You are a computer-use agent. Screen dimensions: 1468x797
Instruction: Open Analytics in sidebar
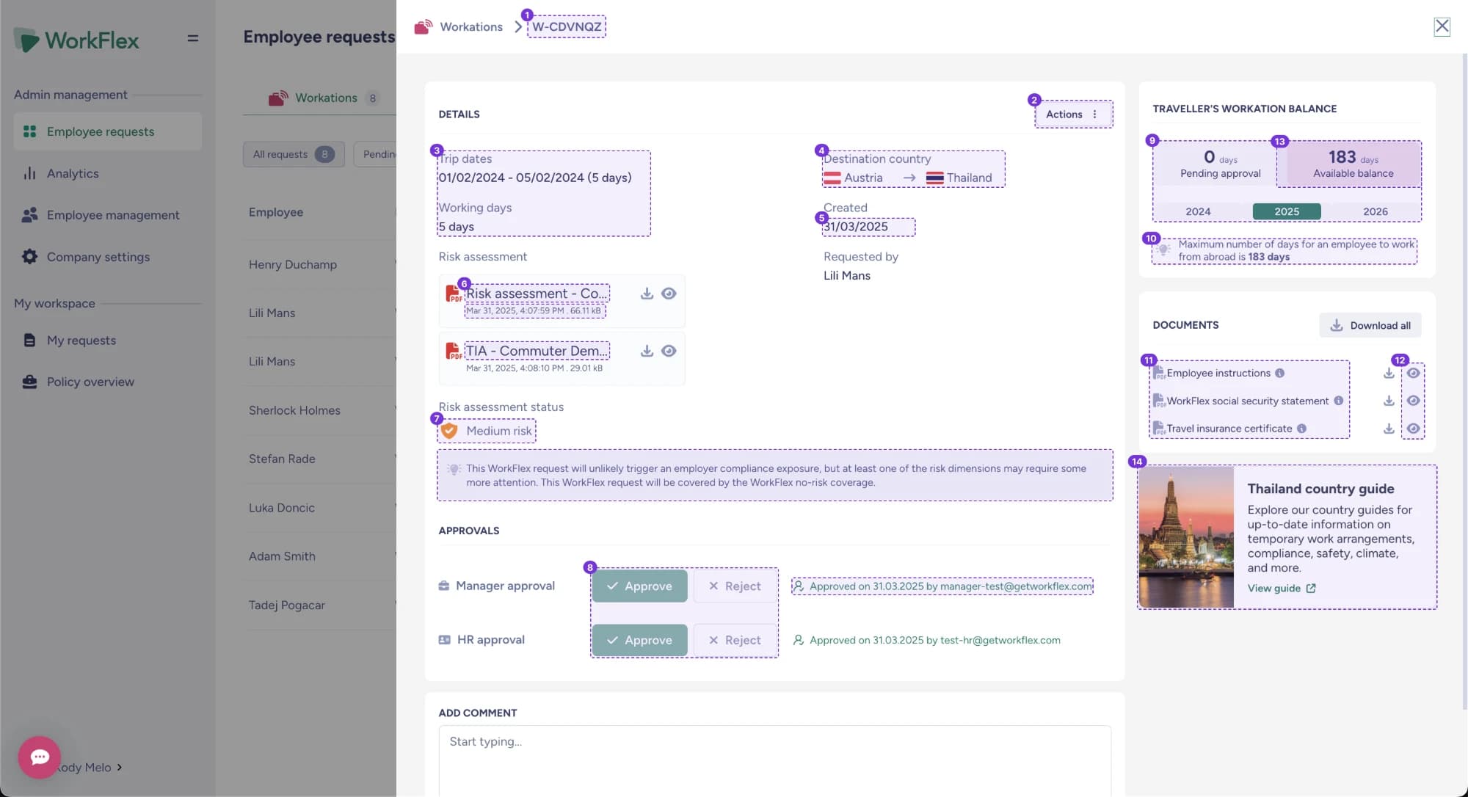coord(108,173)
